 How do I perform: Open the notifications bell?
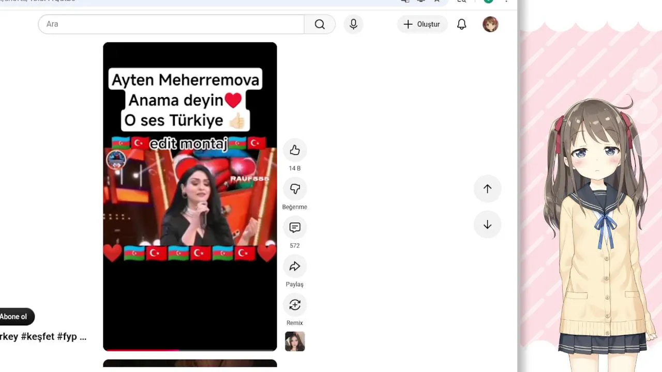click(x=462, y=24)
